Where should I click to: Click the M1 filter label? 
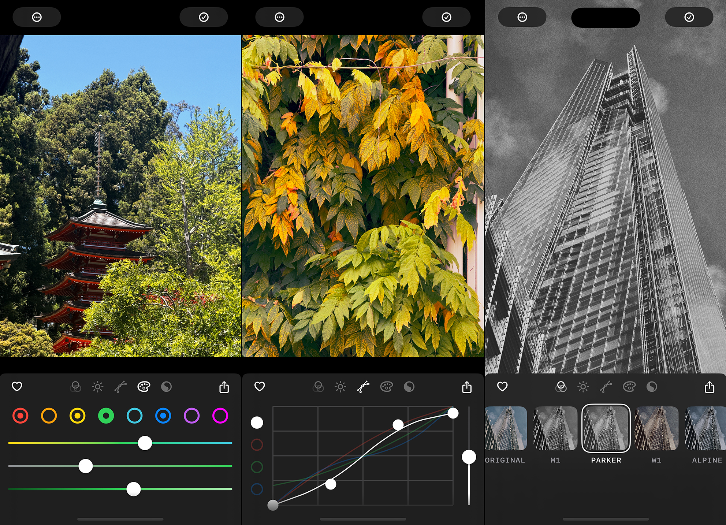[x=555, y=460]
